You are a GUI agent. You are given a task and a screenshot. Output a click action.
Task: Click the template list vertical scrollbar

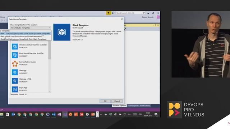50,51
